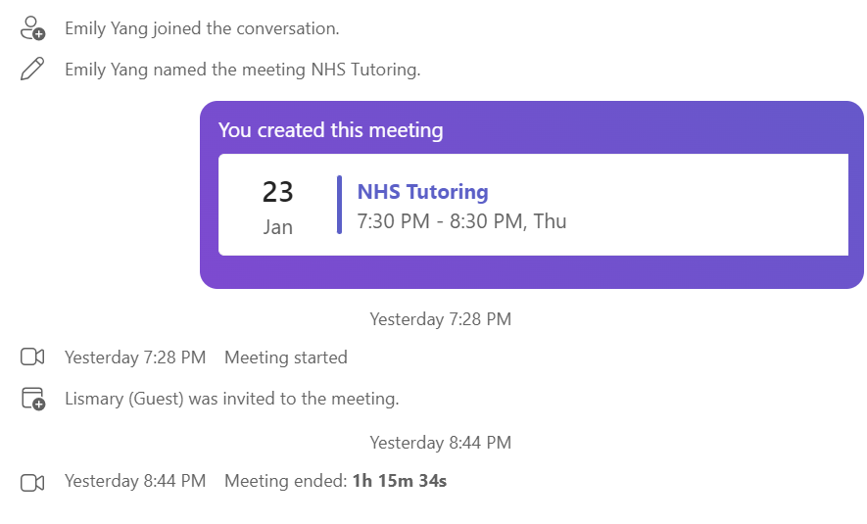Click the centered Yesterday 7:28 PM timestamp
The width and height of the screenshot is (867, 524).
click(x=440, y=319)
